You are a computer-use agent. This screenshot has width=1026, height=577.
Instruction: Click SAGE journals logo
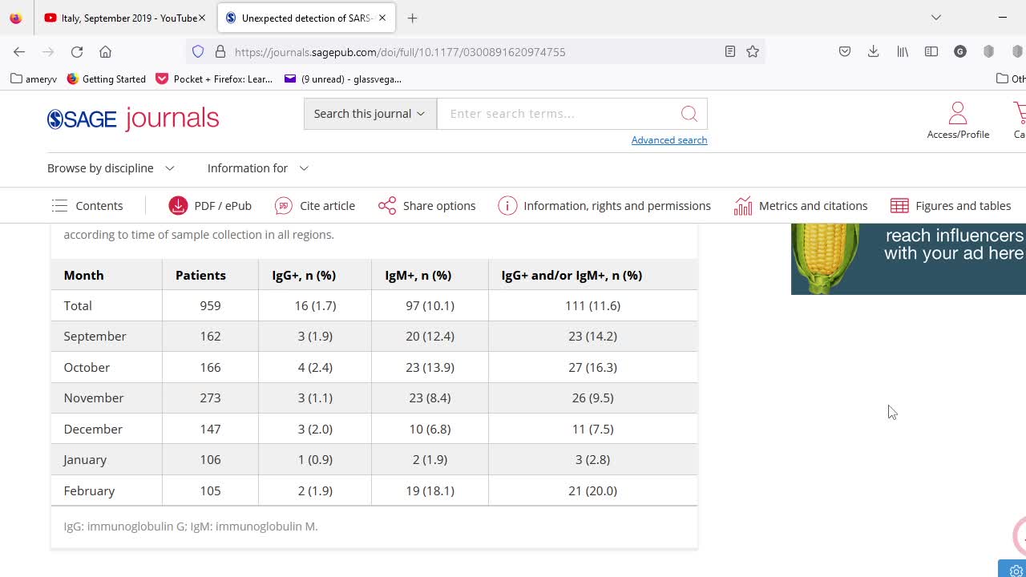point(133,119)
